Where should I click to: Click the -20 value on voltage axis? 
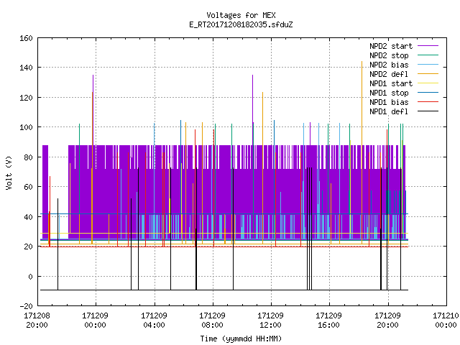coord(26,306)
